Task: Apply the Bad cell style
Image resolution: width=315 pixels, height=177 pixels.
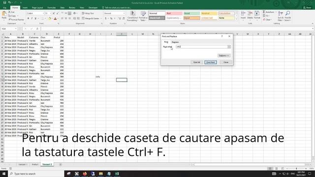Action: pos(174,13)
